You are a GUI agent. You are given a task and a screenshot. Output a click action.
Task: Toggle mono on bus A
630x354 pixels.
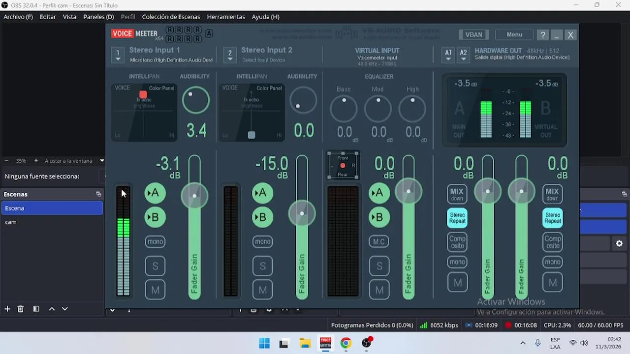[457, 262]
